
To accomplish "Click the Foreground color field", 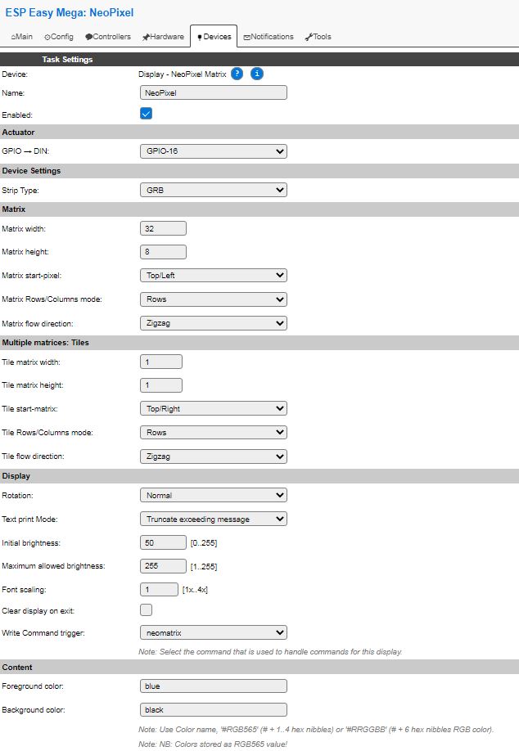I will [214, 686].
